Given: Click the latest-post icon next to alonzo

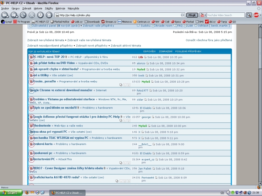Looking at the screenshot, I should pos(148,63).
